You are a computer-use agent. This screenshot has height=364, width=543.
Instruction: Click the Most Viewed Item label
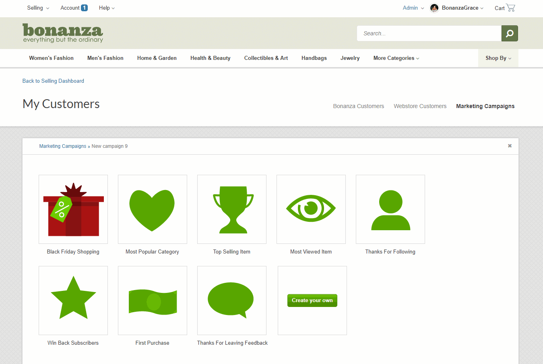coord(311,252)
